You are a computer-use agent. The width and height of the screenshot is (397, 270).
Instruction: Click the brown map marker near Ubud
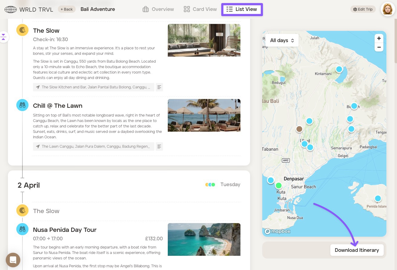click(x=299, y=129)
